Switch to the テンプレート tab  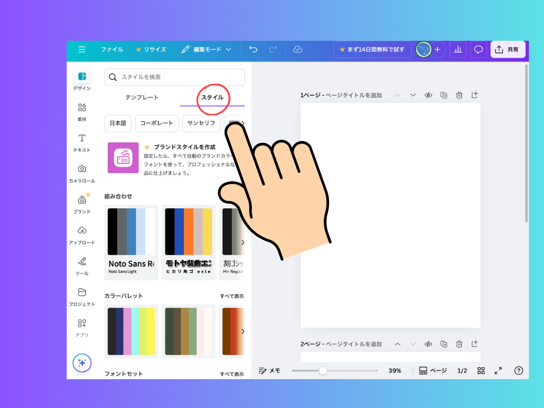pyautogui.click(x=142, y=97)
